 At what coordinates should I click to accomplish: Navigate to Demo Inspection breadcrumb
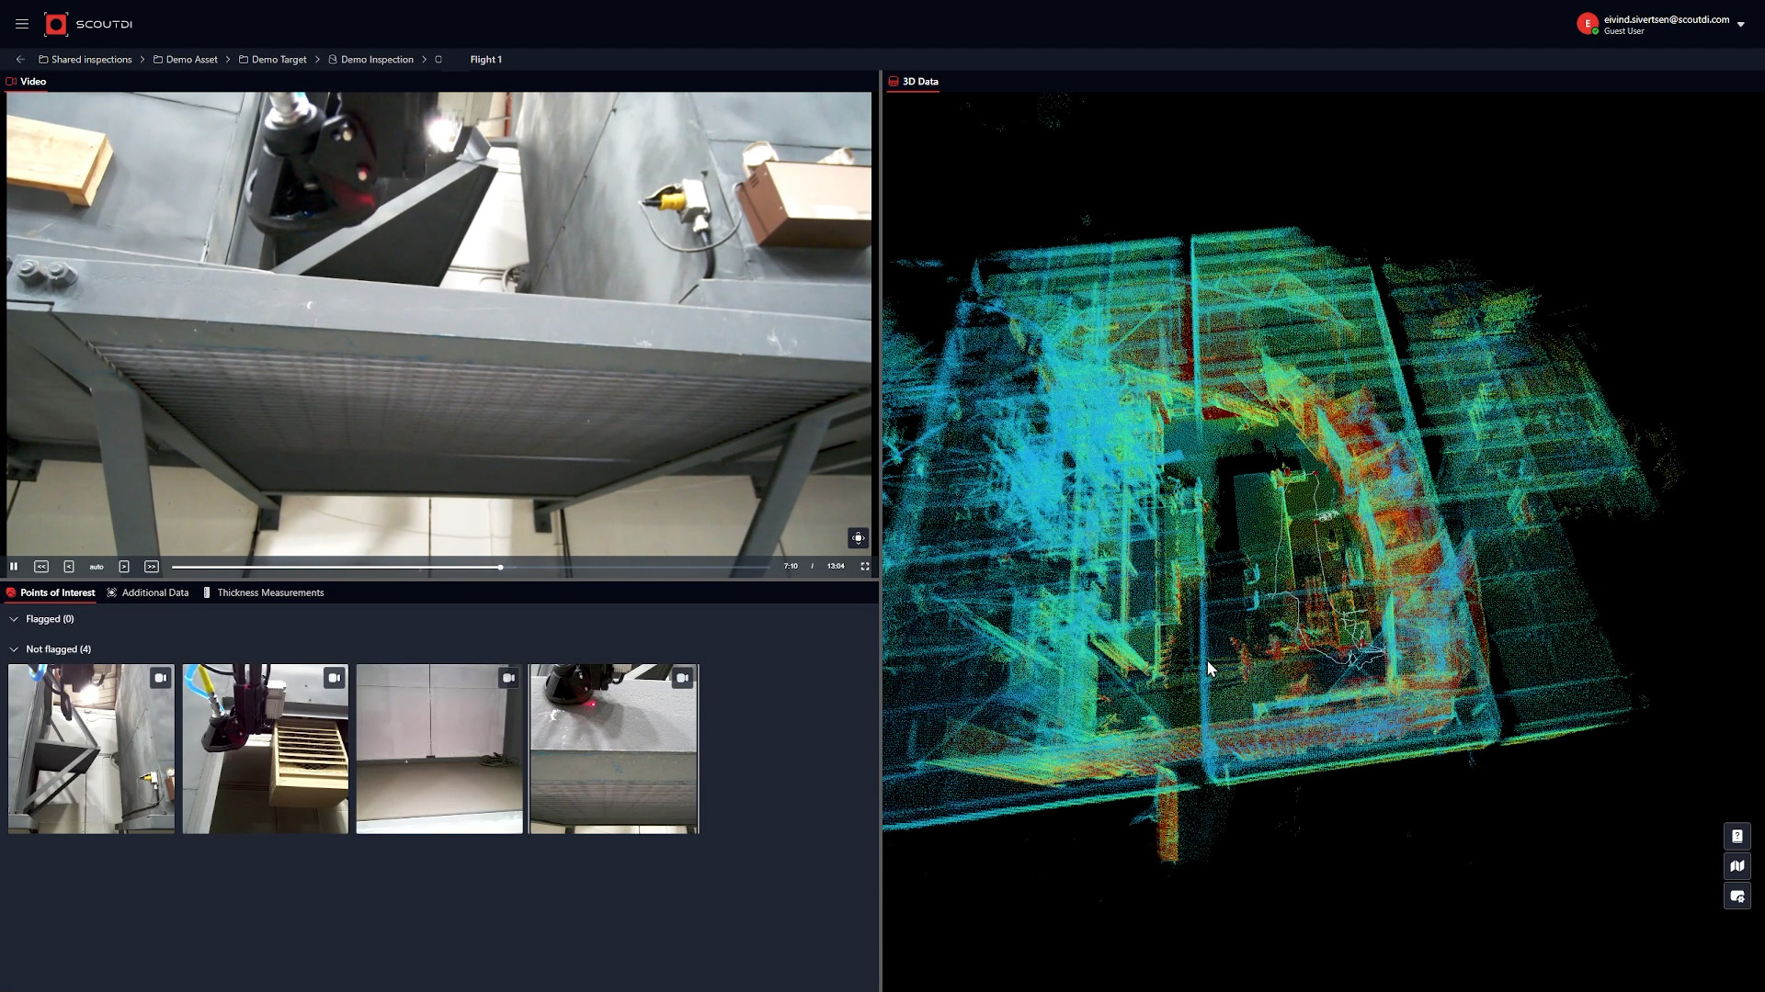[377, 60]
